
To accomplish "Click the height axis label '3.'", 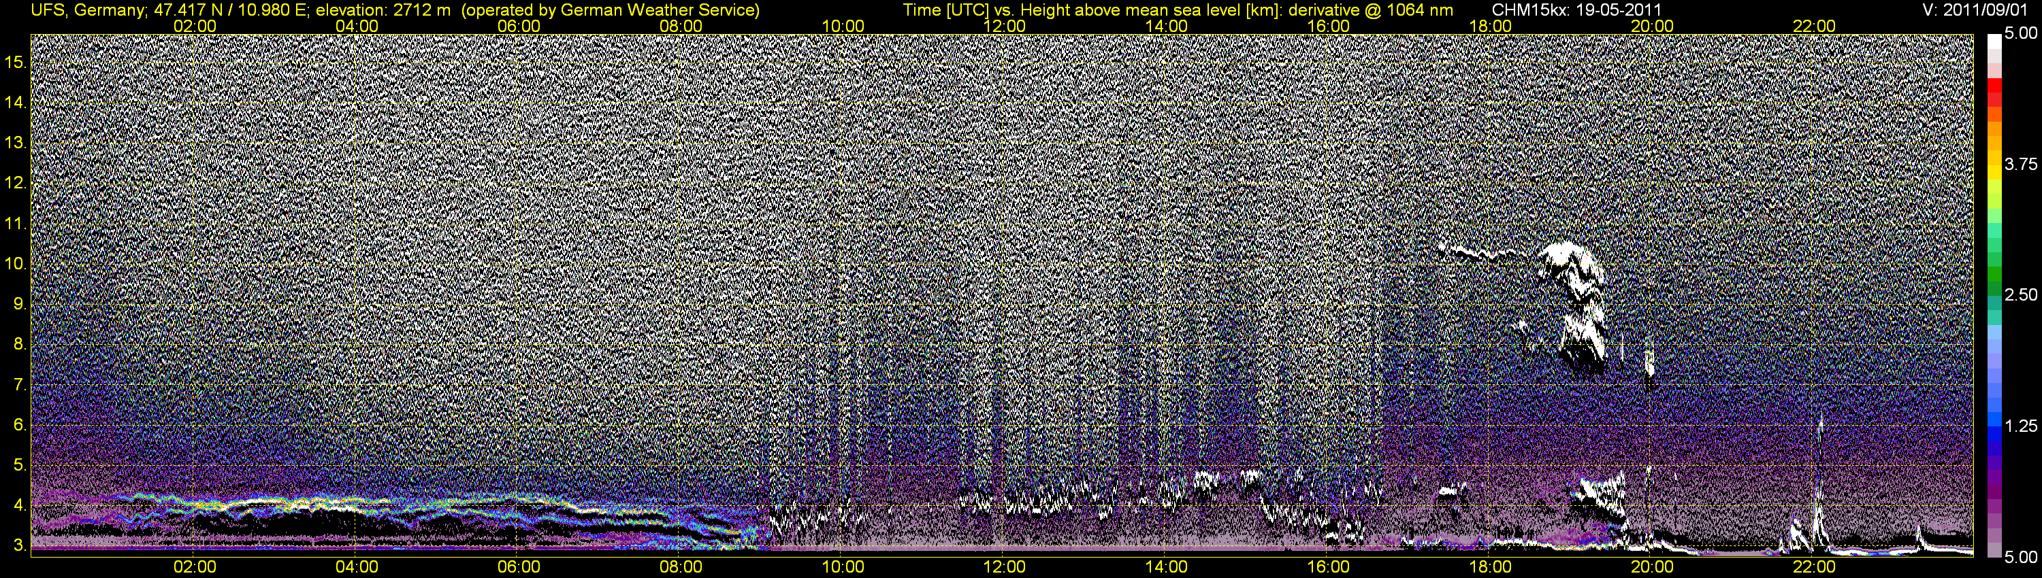I will [20, 545].
